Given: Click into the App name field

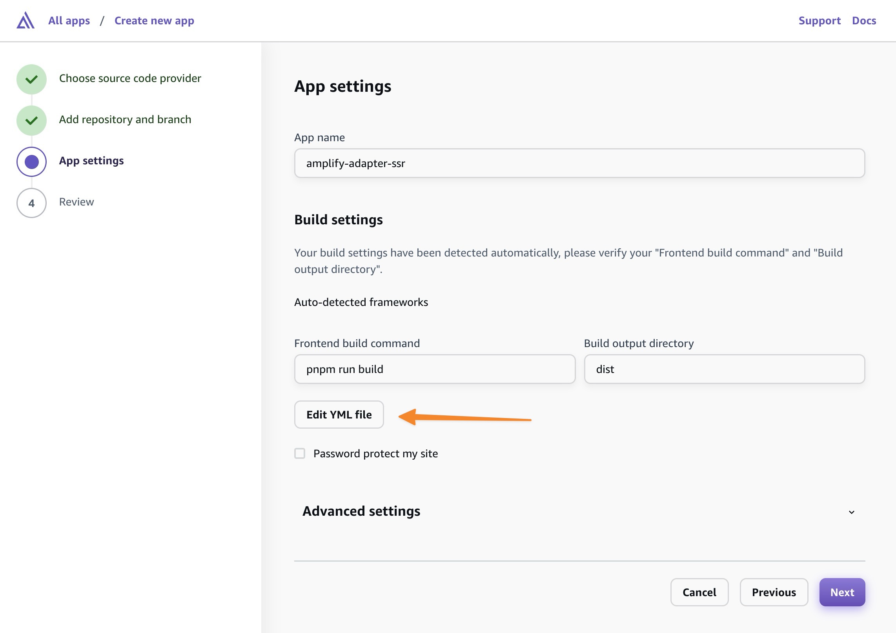Looking at the screenshot, I should tap(579, 163).
